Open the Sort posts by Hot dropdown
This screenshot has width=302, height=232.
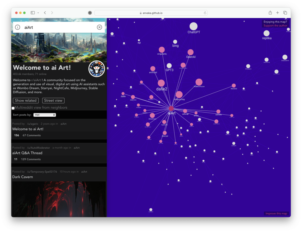tap(45, 115)
